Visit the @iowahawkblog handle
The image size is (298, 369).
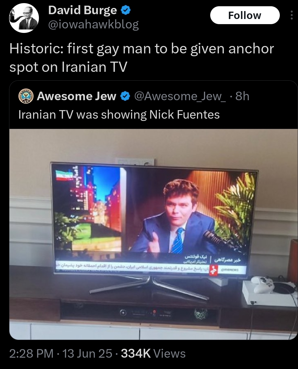93,25
